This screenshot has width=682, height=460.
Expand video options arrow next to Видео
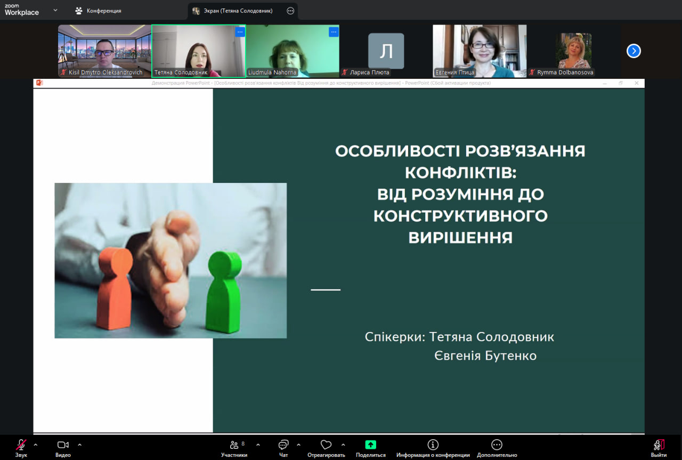click(x=80, y=445)
